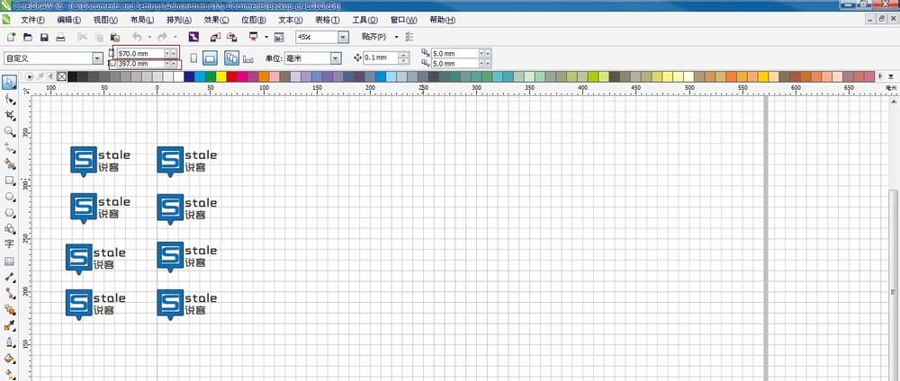
Task: Set page orientation to portrait
Action: (x=194, y=58)
